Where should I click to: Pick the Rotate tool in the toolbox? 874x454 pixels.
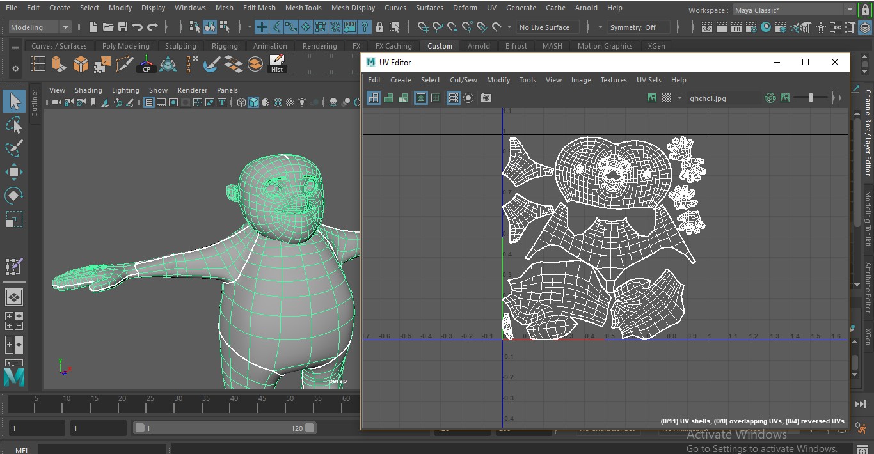[13, 195]
